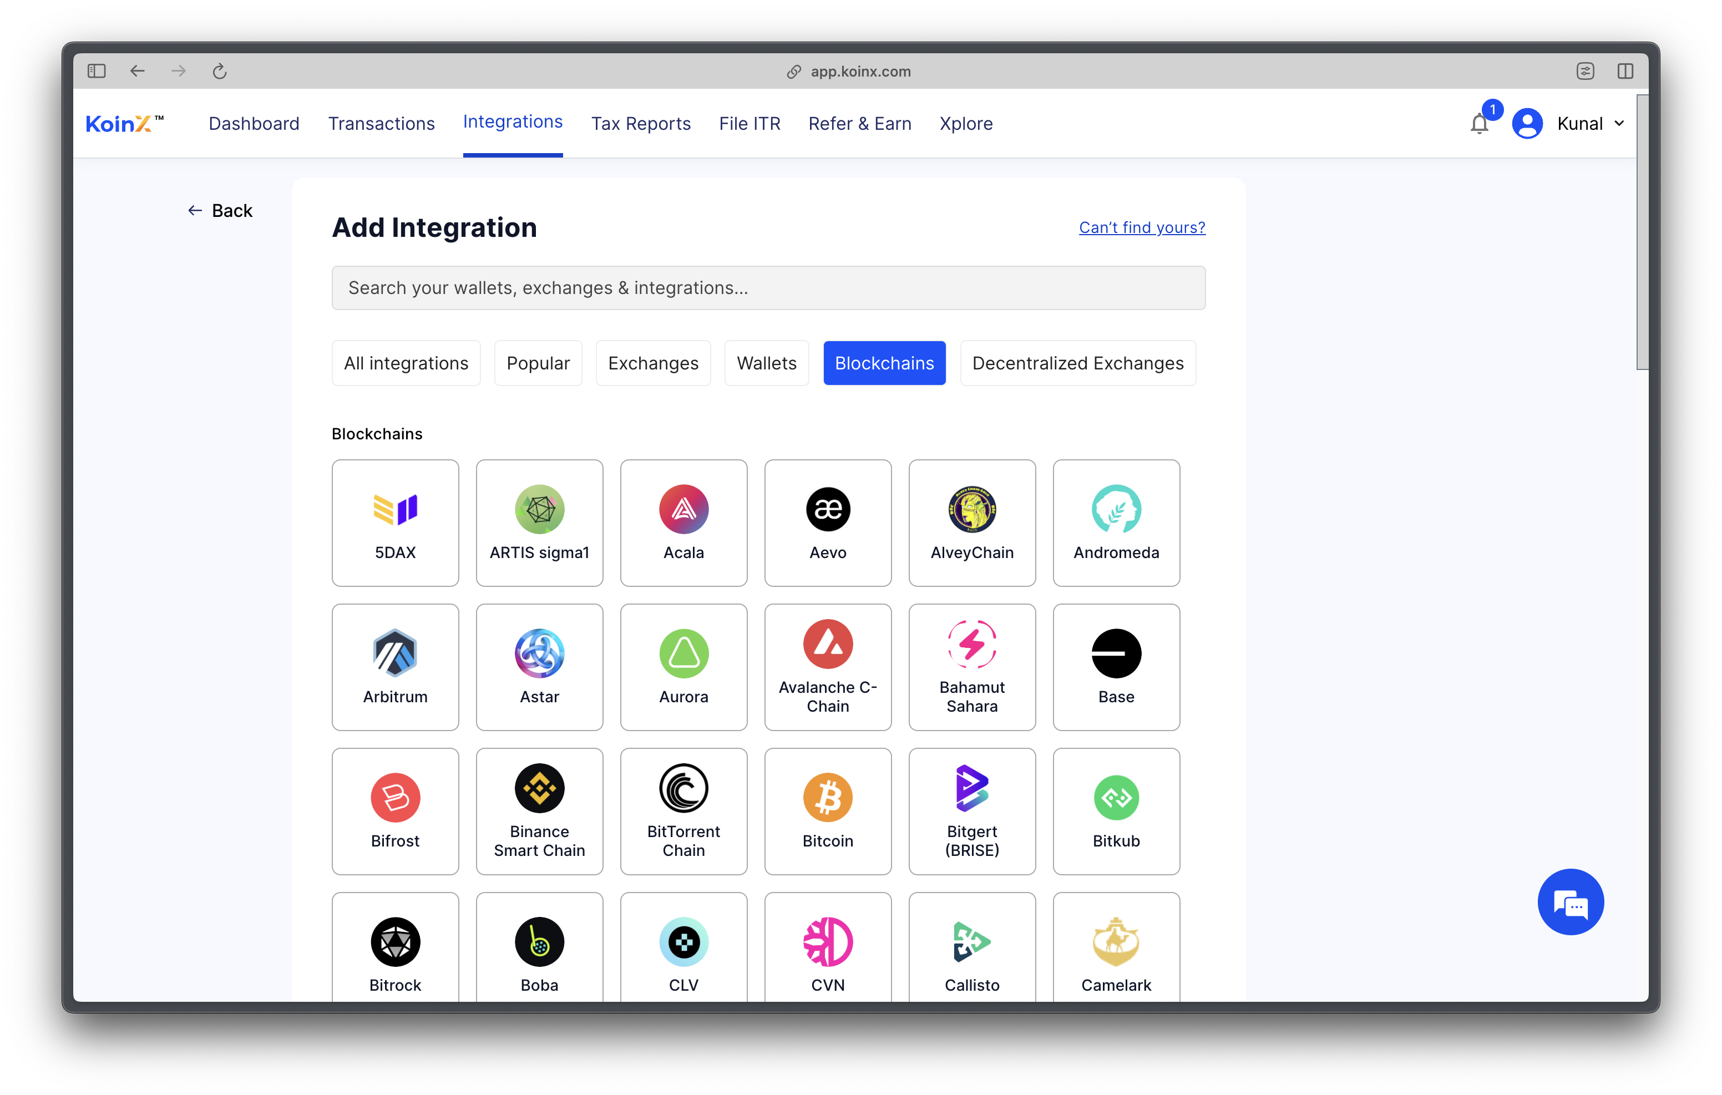This screenshot has height=1095, width=1722.
Task: Open the Integrations tab
Action: click(x=512, y=122)
